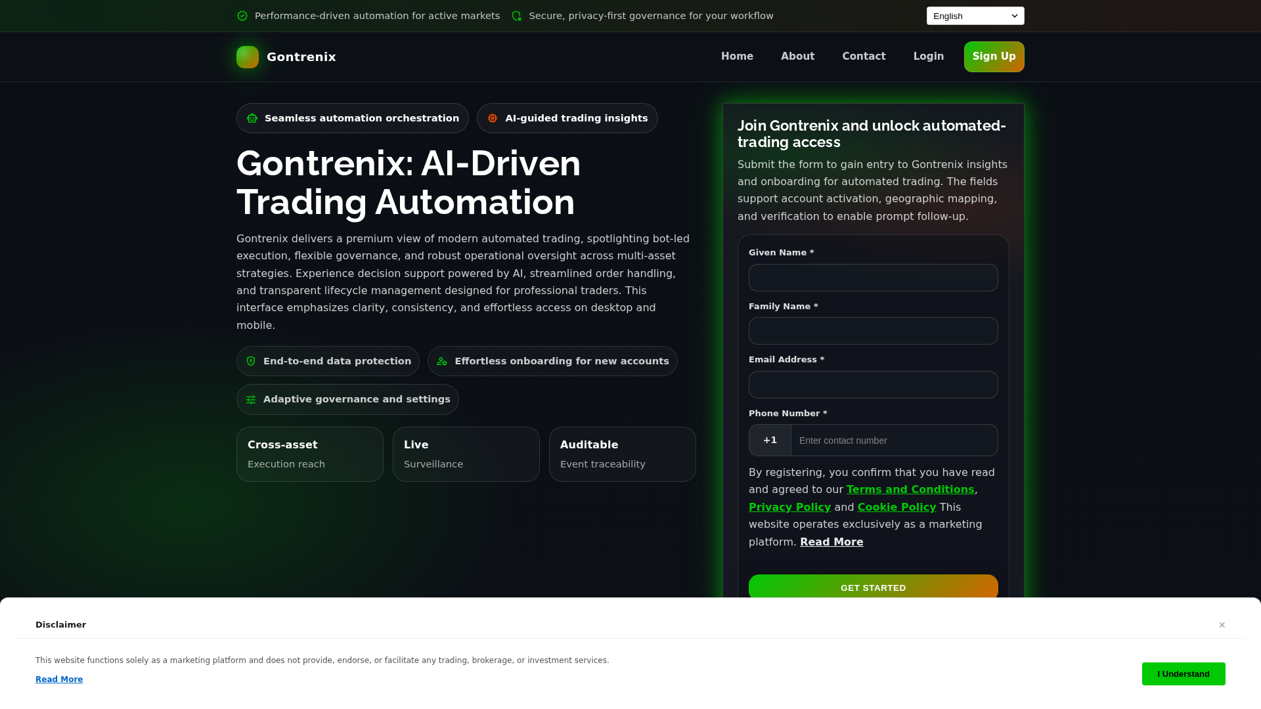Focus the Given Name input field
This screenshot has height=709, width=1261.
coord(874,278)
